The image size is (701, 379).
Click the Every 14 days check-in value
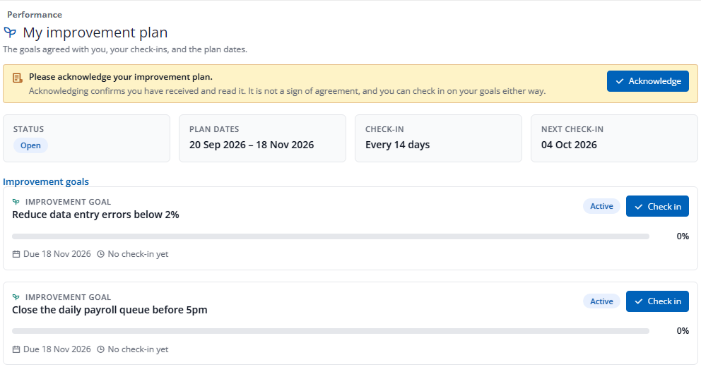pyautogui.click(x=397, y=145)
